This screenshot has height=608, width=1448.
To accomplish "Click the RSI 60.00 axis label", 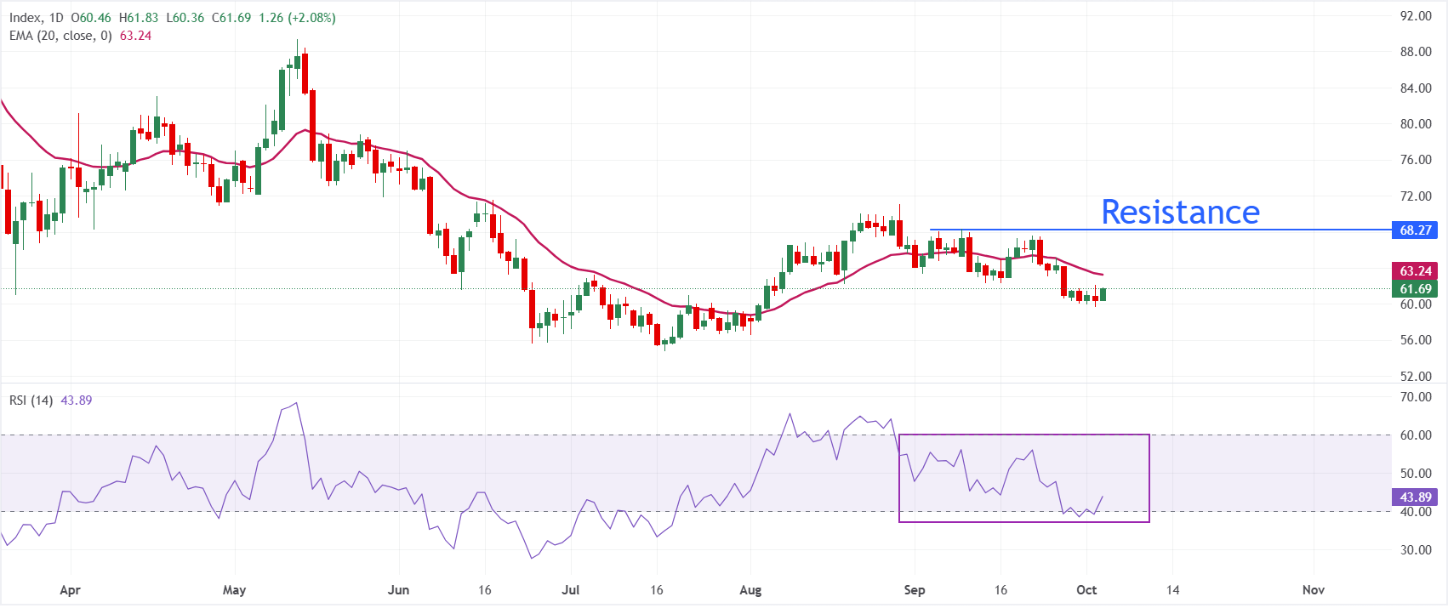I will [1416, 435].
